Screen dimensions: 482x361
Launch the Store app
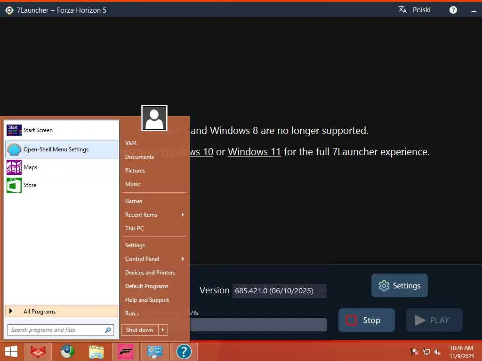click(62, 185)
